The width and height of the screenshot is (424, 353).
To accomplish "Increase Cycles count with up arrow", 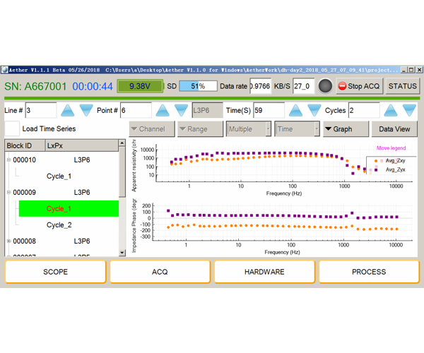I will click(391, 110).
